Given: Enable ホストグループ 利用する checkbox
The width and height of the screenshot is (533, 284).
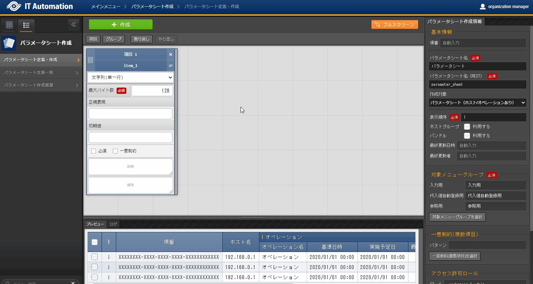Looking at the screenshot, I should 467,127.
